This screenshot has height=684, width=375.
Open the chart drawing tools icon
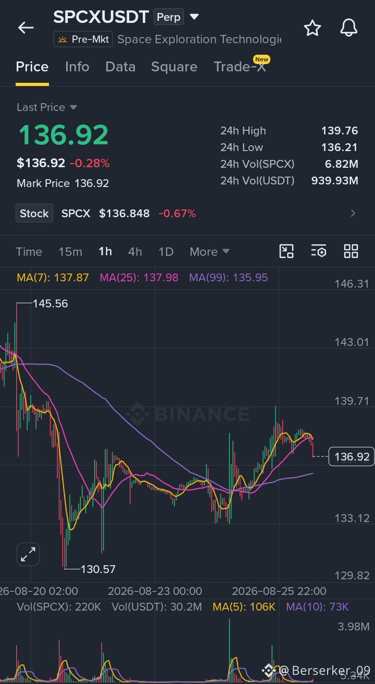(x=286, y=251)
